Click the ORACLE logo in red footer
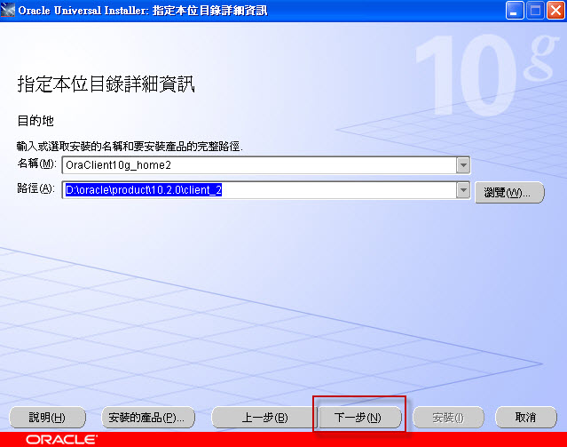Screen dimensions: 567x447 [61, 440]
